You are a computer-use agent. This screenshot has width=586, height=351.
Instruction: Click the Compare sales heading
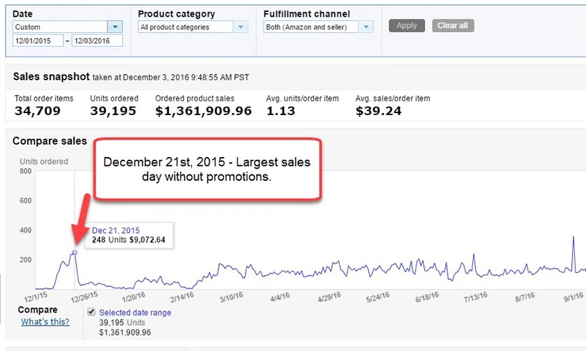[x=50, y=141]
